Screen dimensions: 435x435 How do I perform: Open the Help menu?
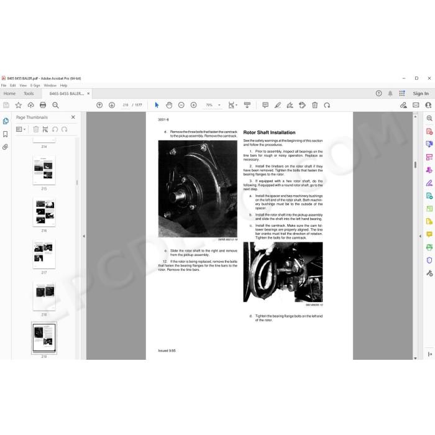63,86
